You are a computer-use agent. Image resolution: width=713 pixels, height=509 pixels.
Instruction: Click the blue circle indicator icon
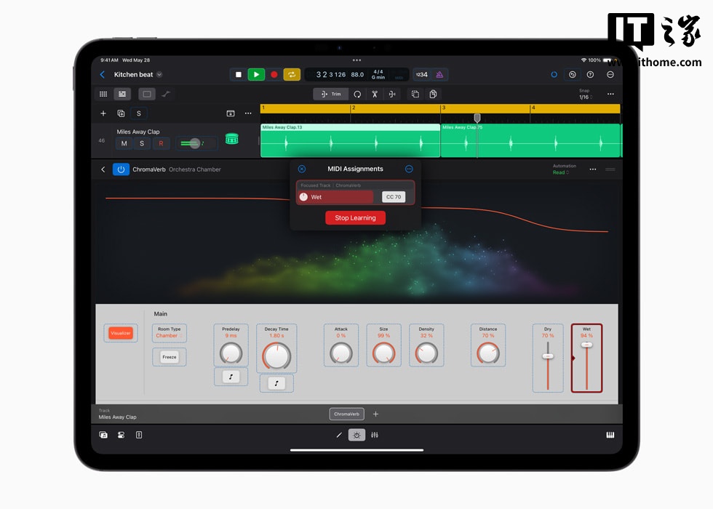[554, 74]
